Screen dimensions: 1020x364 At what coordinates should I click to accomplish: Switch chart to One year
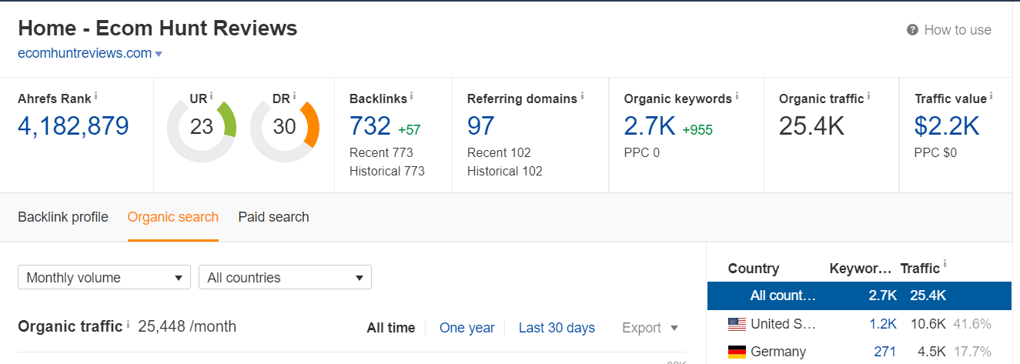point(467,328)
